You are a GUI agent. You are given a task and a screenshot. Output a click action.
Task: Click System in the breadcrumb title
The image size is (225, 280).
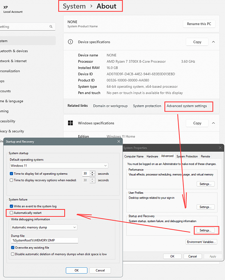(x=74, y=6)
